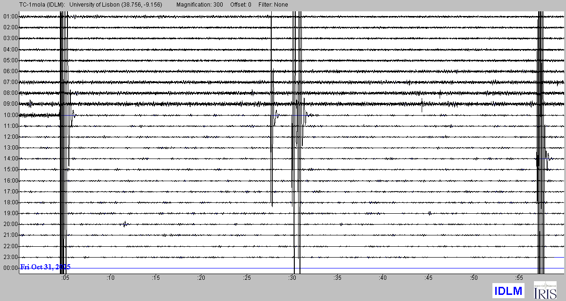566x301 pixels.
Task: Click the IRIS logo icon
Action: [545, 290]
